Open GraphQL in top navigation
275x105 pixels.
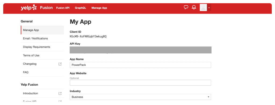81,8
